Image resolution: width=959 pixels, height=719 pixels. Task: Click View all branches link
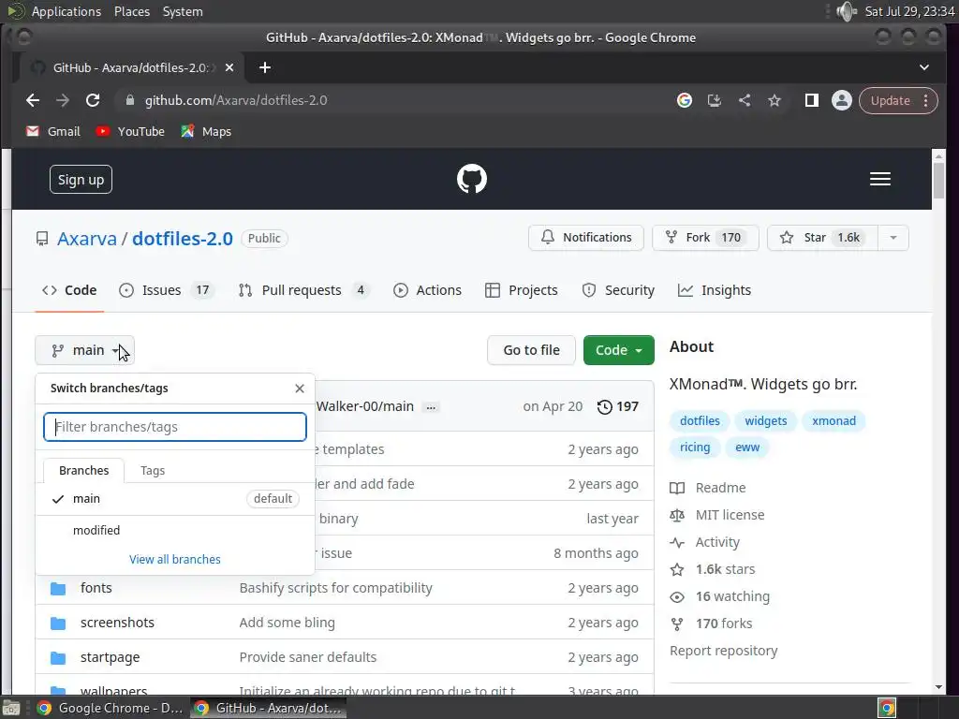pyautogui.click(x=175, y=560)
